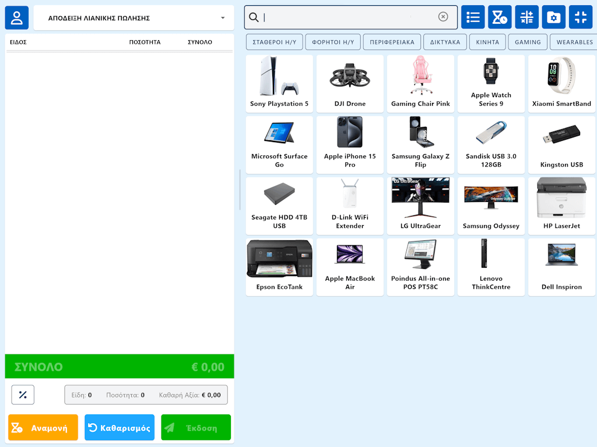Select the ΦΟΡΗΤΟΙ Η/Υ category
This screenshot has height=447, width=597.
coord(333,42)
